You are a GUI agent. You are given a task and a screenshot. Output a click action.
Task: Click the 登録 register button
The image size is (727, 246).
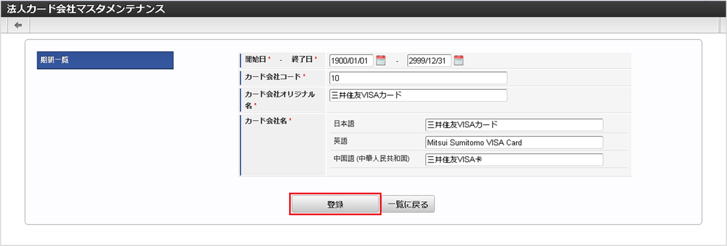[x=335, y=204]
